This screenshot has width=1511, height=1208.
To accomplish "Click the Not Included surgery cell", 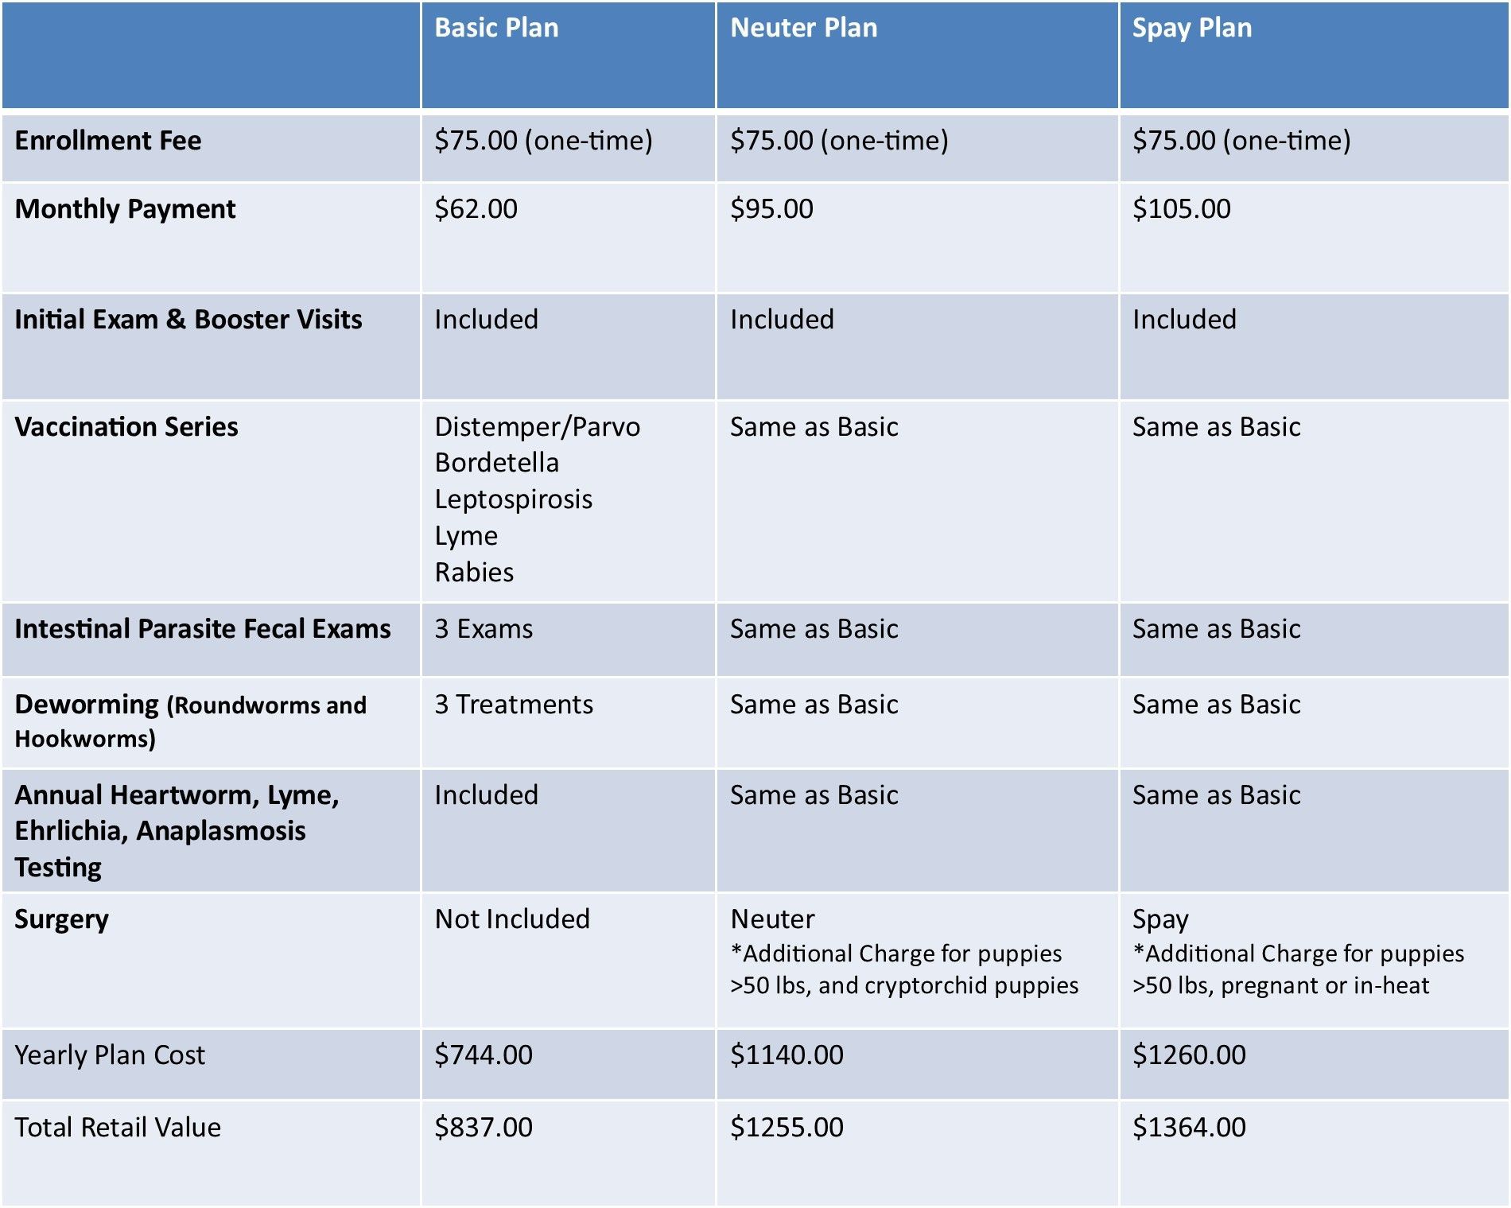I will [512, 919].
